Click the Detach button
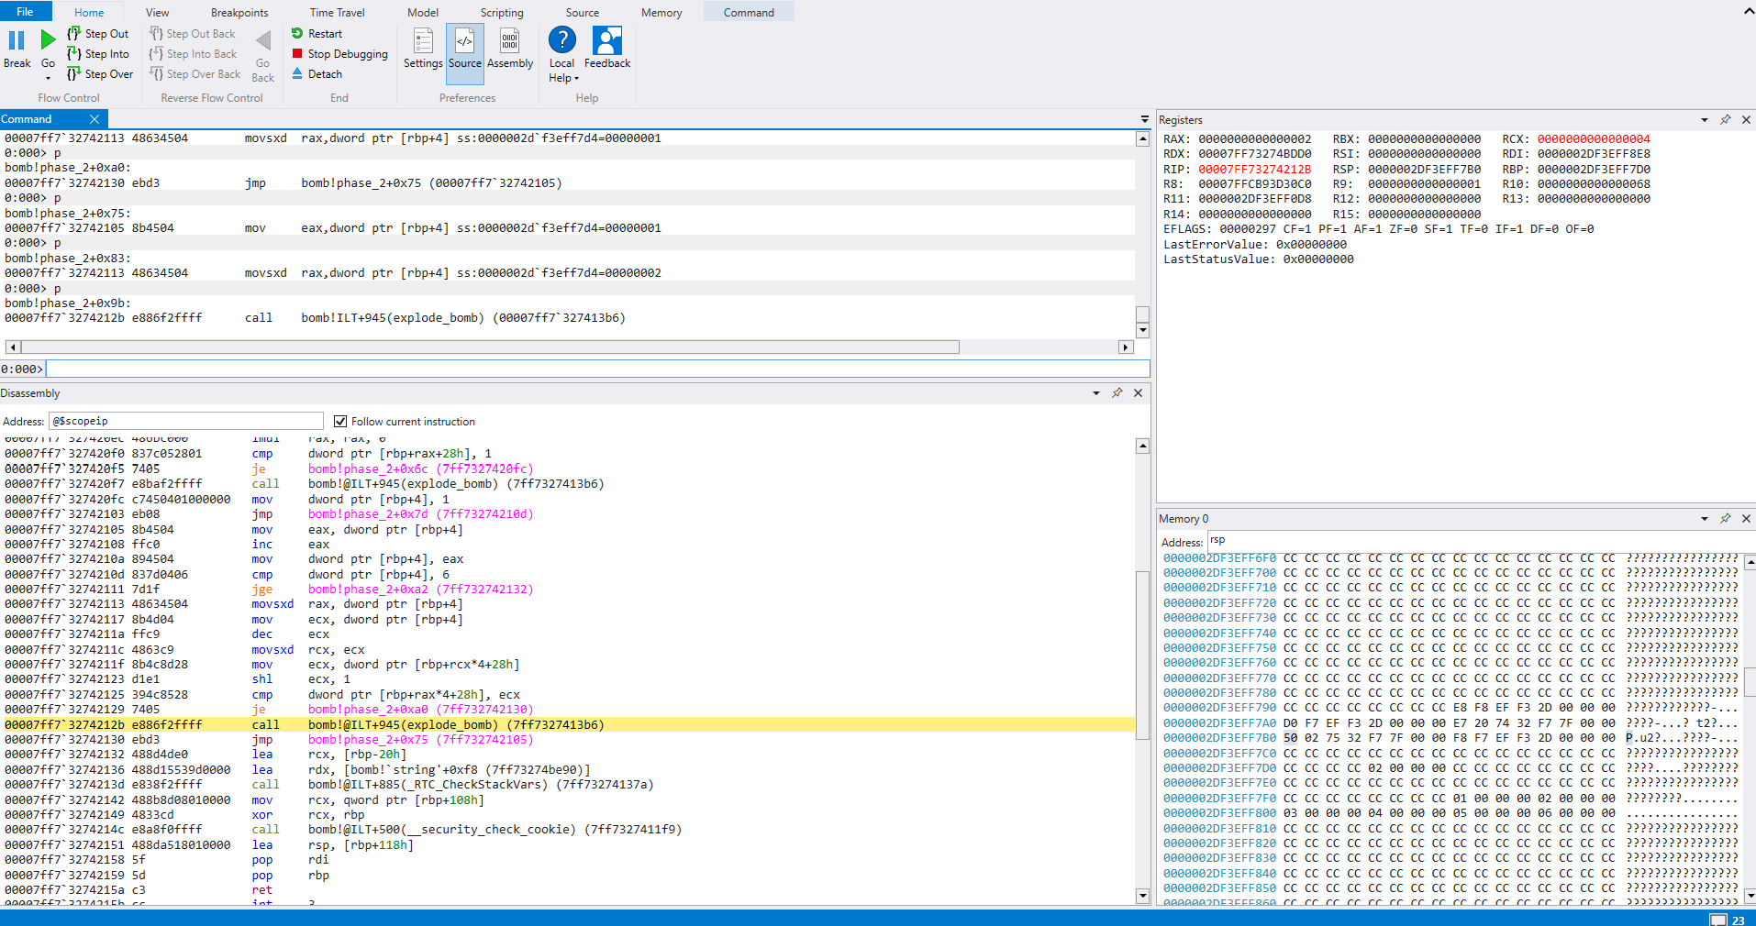Viewport: 1756px width, 926px height. [324, 74]
